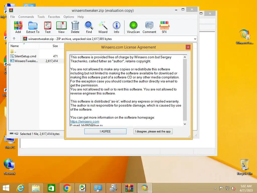Screen dimensions: 257x193
Task: Click the I AGREE button
Action: (105, 131)
